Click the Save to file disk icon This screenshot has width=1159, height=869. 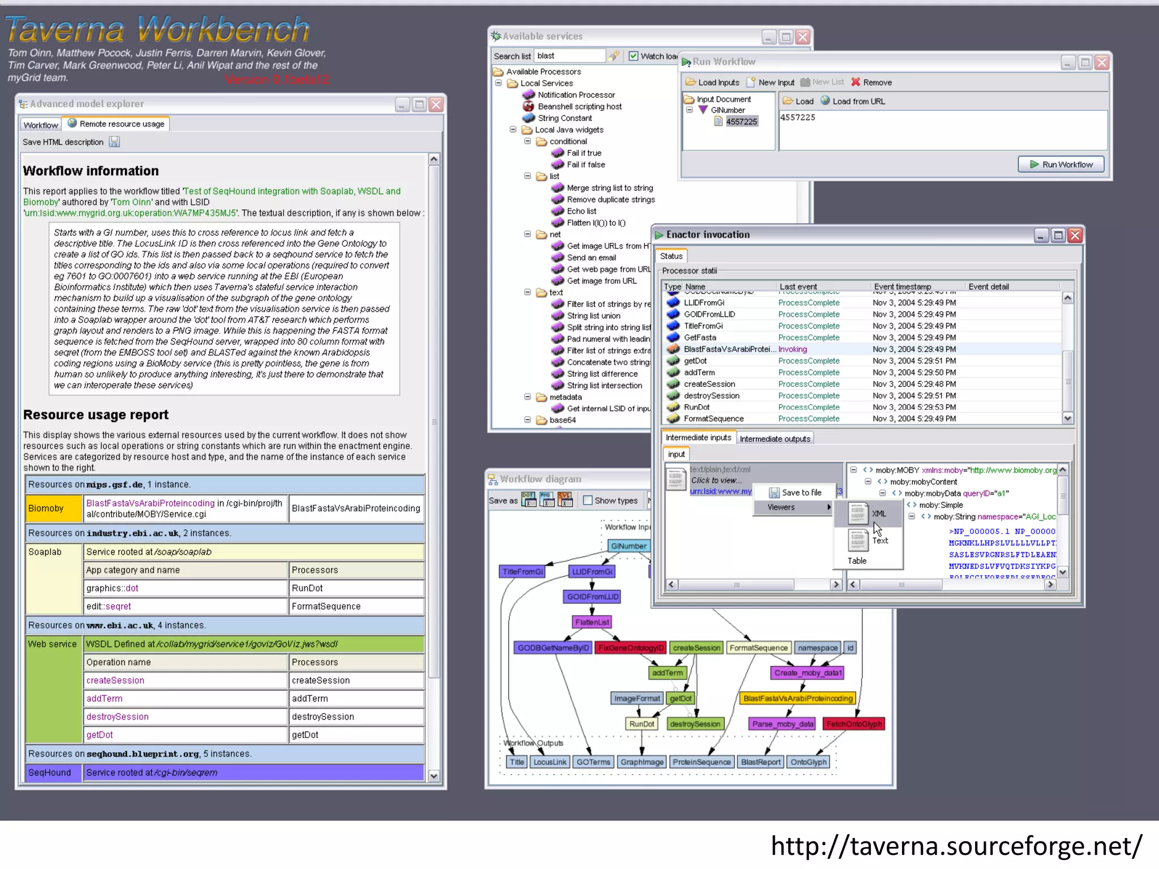coord(774,493)
